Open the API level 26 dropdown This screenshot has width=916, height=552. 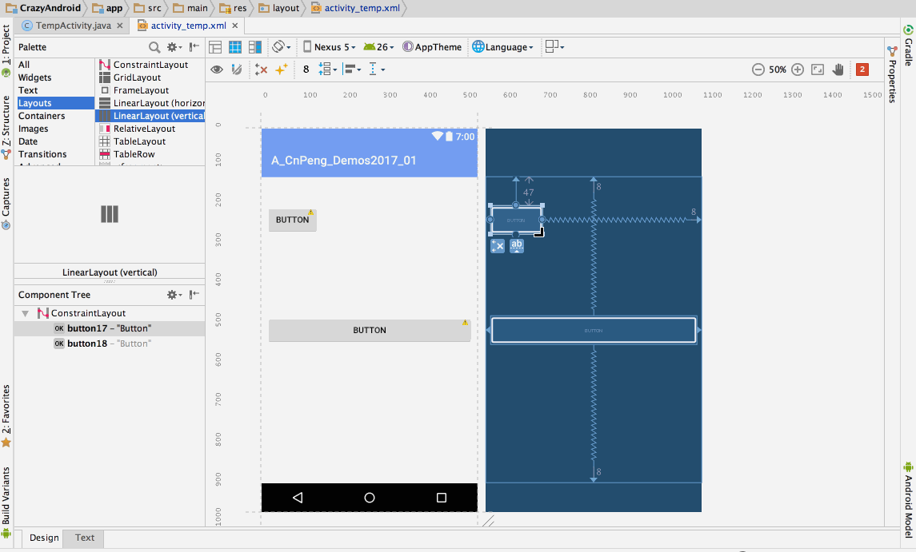pos(378,47)
